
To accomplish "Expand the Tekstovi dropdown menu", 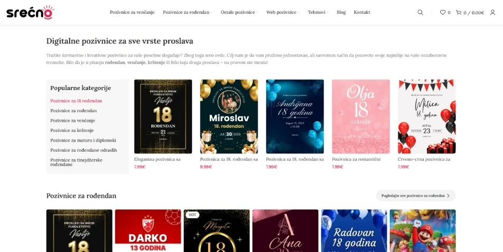I will click(x=318, y=13).
